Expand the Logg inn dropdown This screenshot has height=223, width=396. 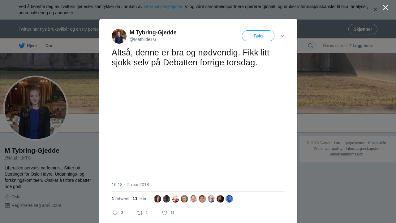(363, 46)
